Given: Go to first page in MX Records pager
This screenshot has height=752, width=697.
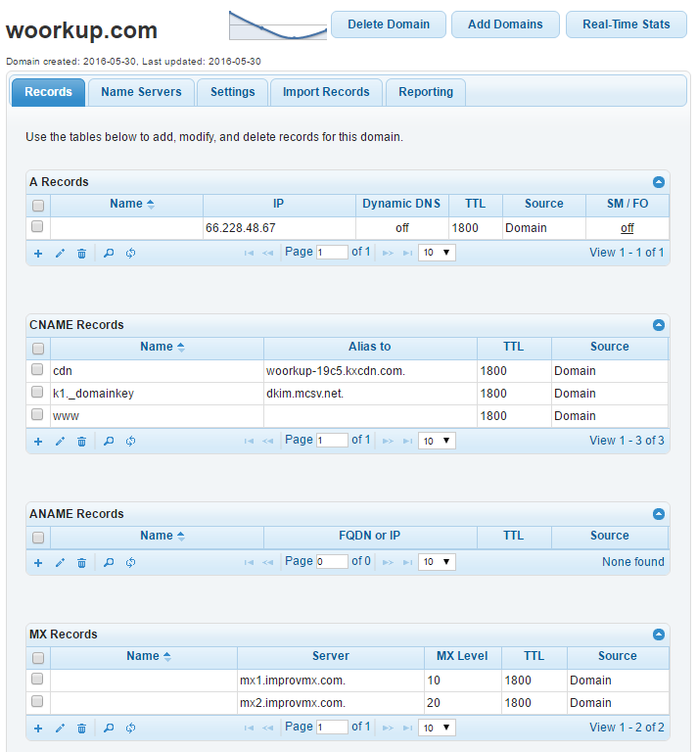Looking at the screenshot, I should pos(249,728).
